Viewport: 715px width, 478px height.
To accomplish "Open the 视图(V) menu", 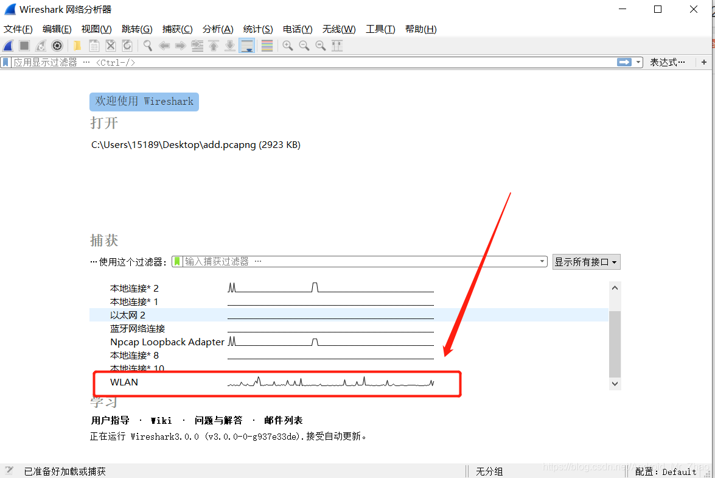I will [96, 29].
